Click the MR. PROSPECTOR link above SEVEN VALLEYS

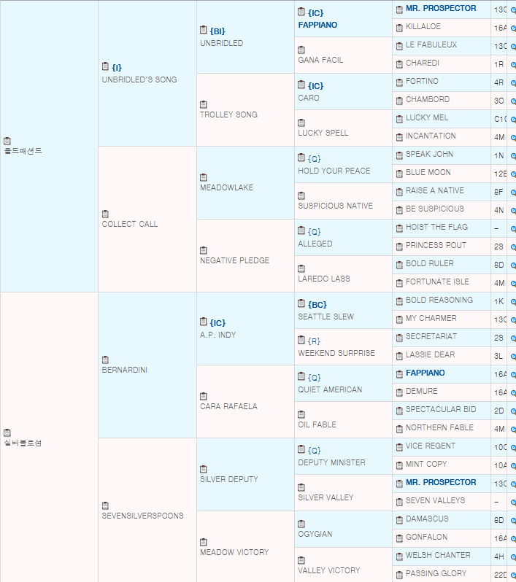(x=441, y=482)
